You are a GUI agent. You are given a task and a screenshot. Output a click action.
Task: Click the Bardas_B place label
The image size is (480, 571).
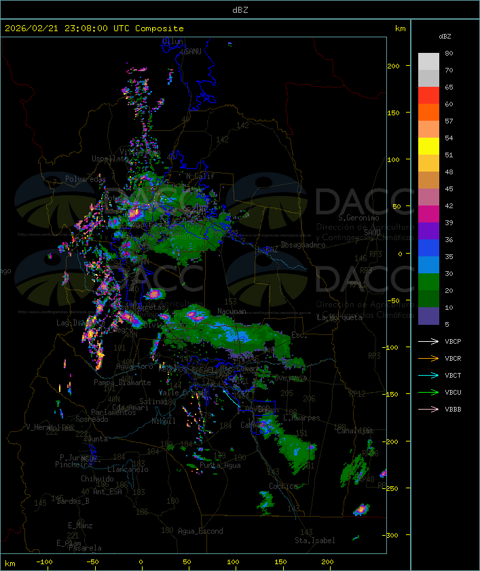click(x=73, y=501)
